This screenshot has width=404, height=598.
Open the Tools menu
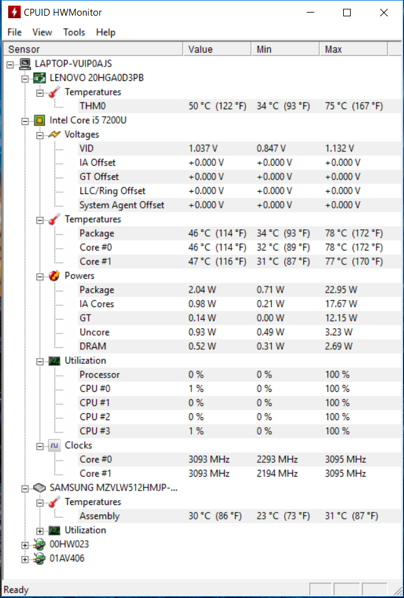click(74, 32)
